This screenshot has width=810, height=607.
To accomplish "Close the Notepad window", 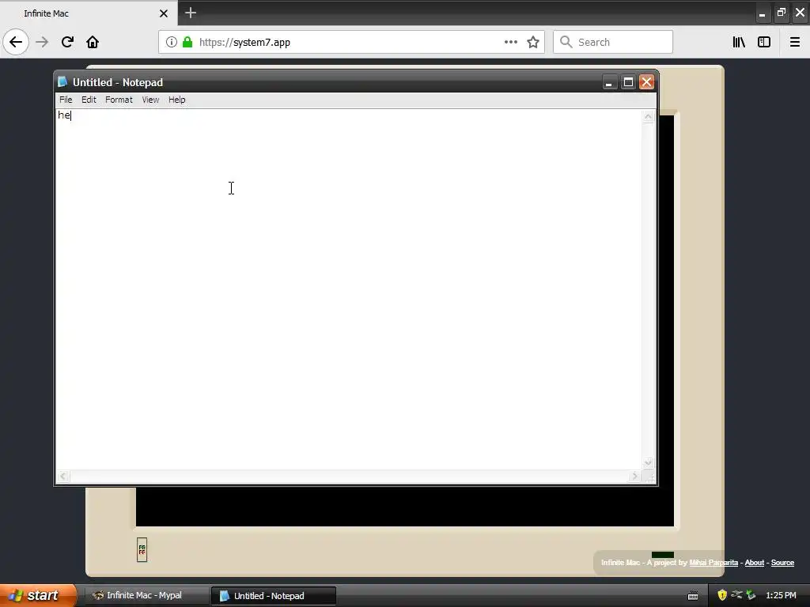I will point(646,82).
